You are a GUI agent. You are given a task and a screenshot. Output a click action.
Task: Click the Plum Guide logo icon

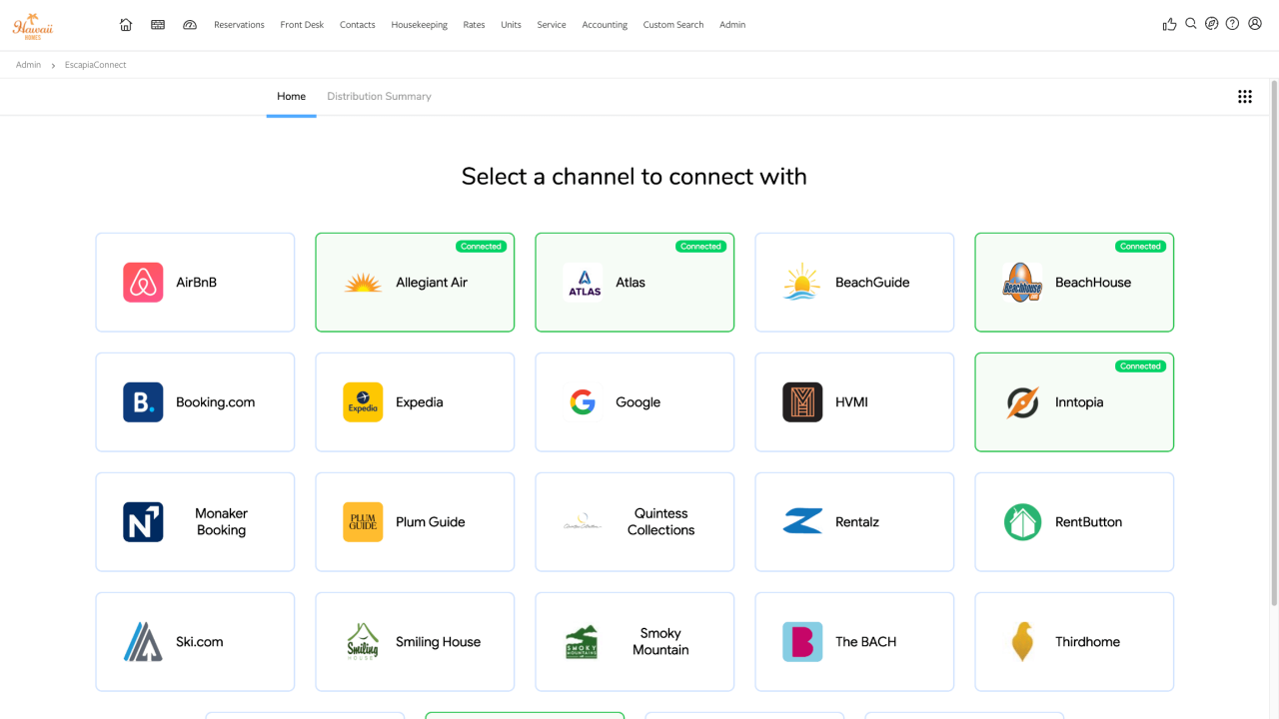click(363, 522)
